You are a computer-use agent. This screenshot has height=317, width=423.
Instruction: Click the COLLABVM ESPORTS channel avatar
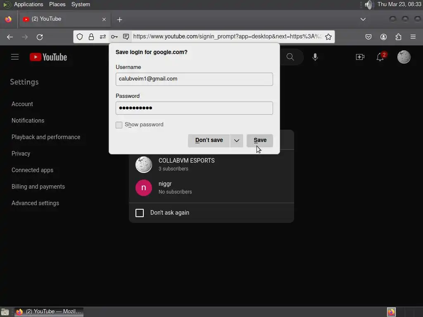click(143, 164)
